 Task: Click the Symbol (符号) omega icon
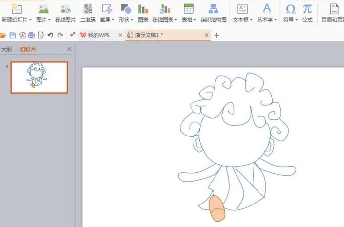pyautogui.click(x=290, y=9)
